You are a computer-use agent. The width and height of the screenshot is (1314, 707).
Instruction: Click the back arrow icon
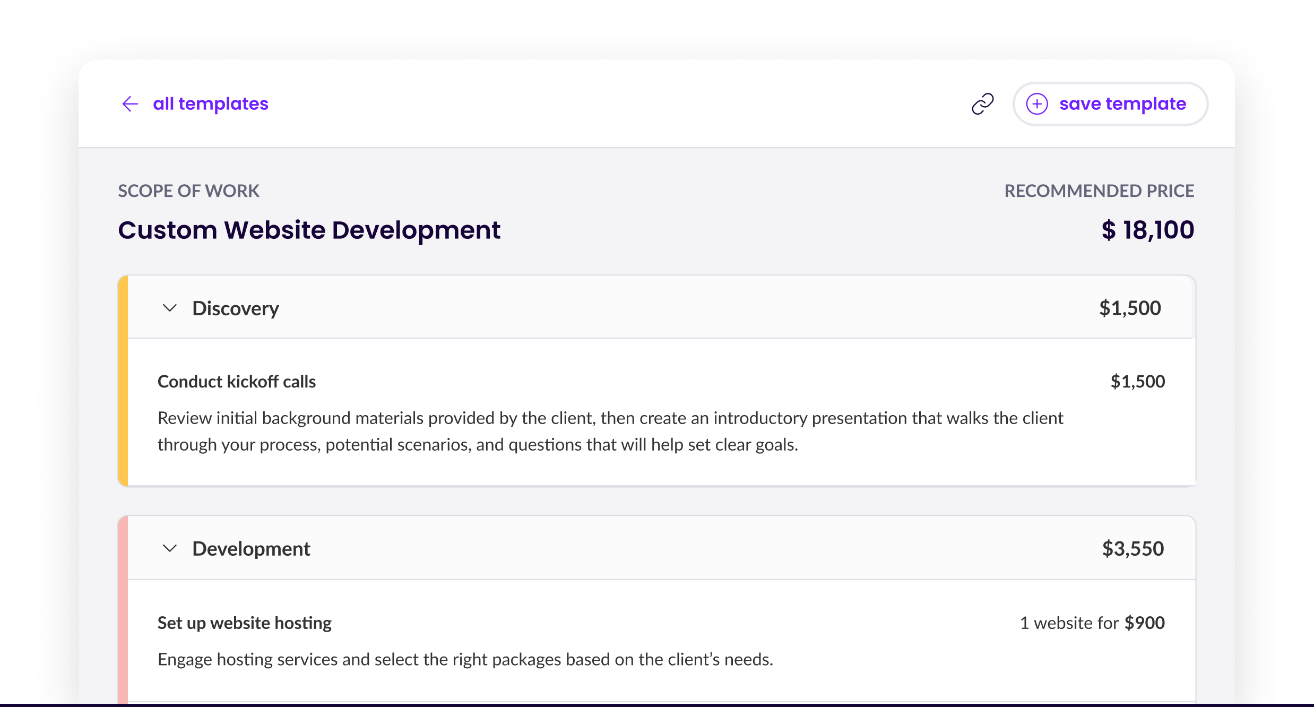130,104
